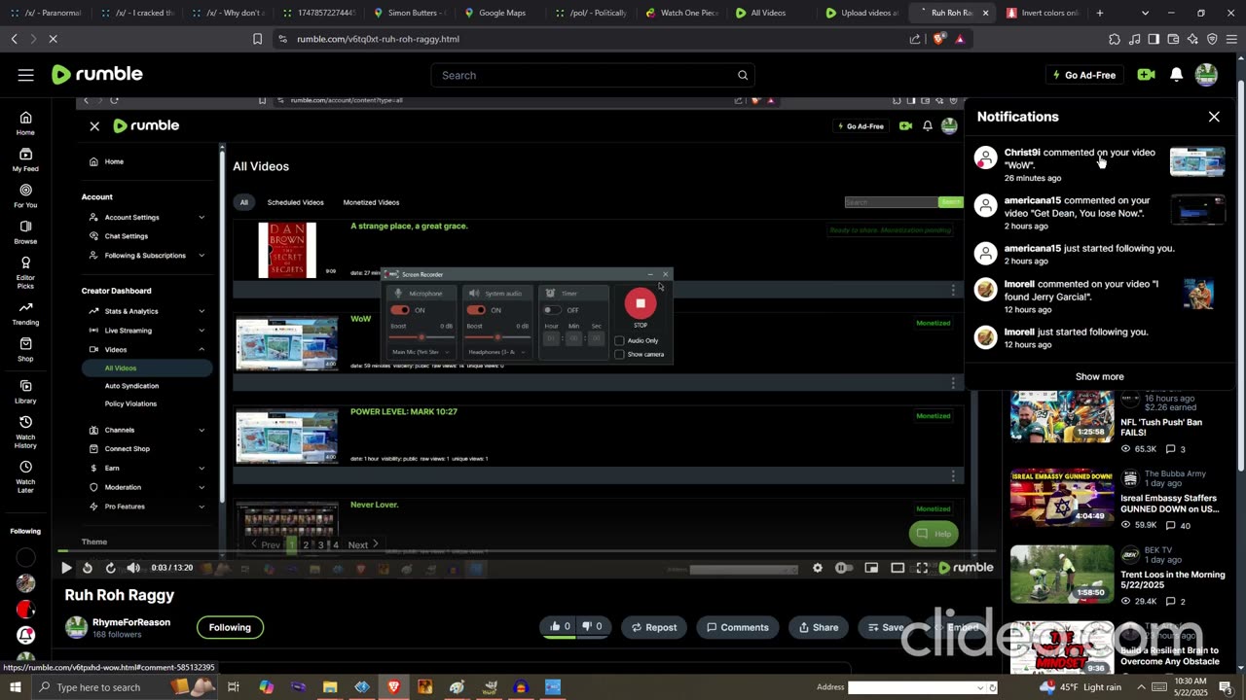Open the browser extensions puzzle icon
Viewport: 1246px width, 700px height.
point(1115,39)
